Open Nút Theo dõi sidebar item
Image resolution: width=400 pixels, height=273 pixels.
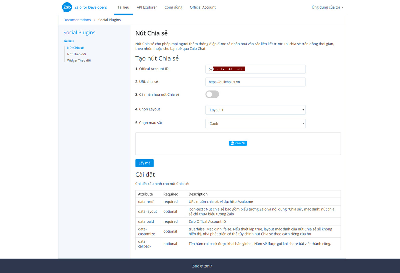click(77, 54)
